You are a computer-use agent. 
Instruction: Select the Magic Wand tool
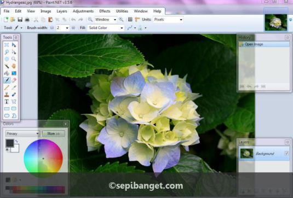click(x=7, y=66)
